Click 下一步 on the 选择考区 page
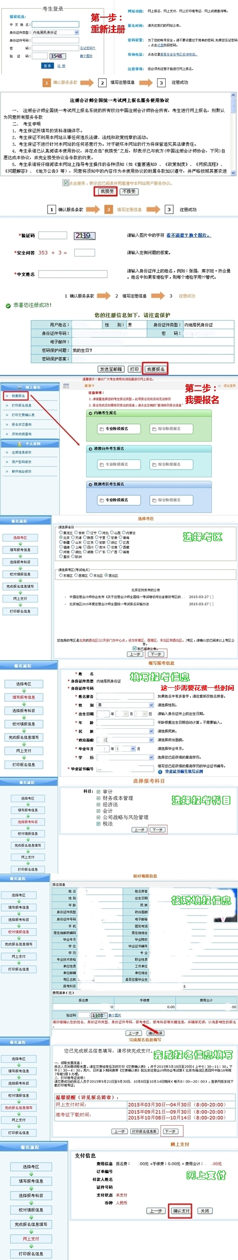The height and width of the screenshot is (1260, 238). pyautogui.click(x=156, y=654)
